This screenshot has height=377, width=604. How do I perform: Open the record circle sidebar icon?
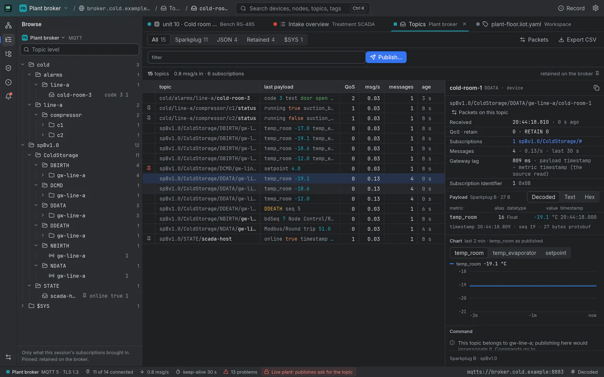click(8, 82)
